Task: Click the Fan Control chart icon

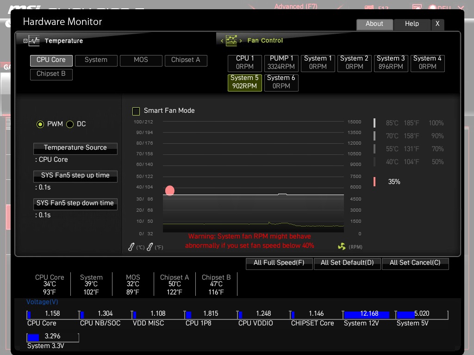Action: point(231,41)
